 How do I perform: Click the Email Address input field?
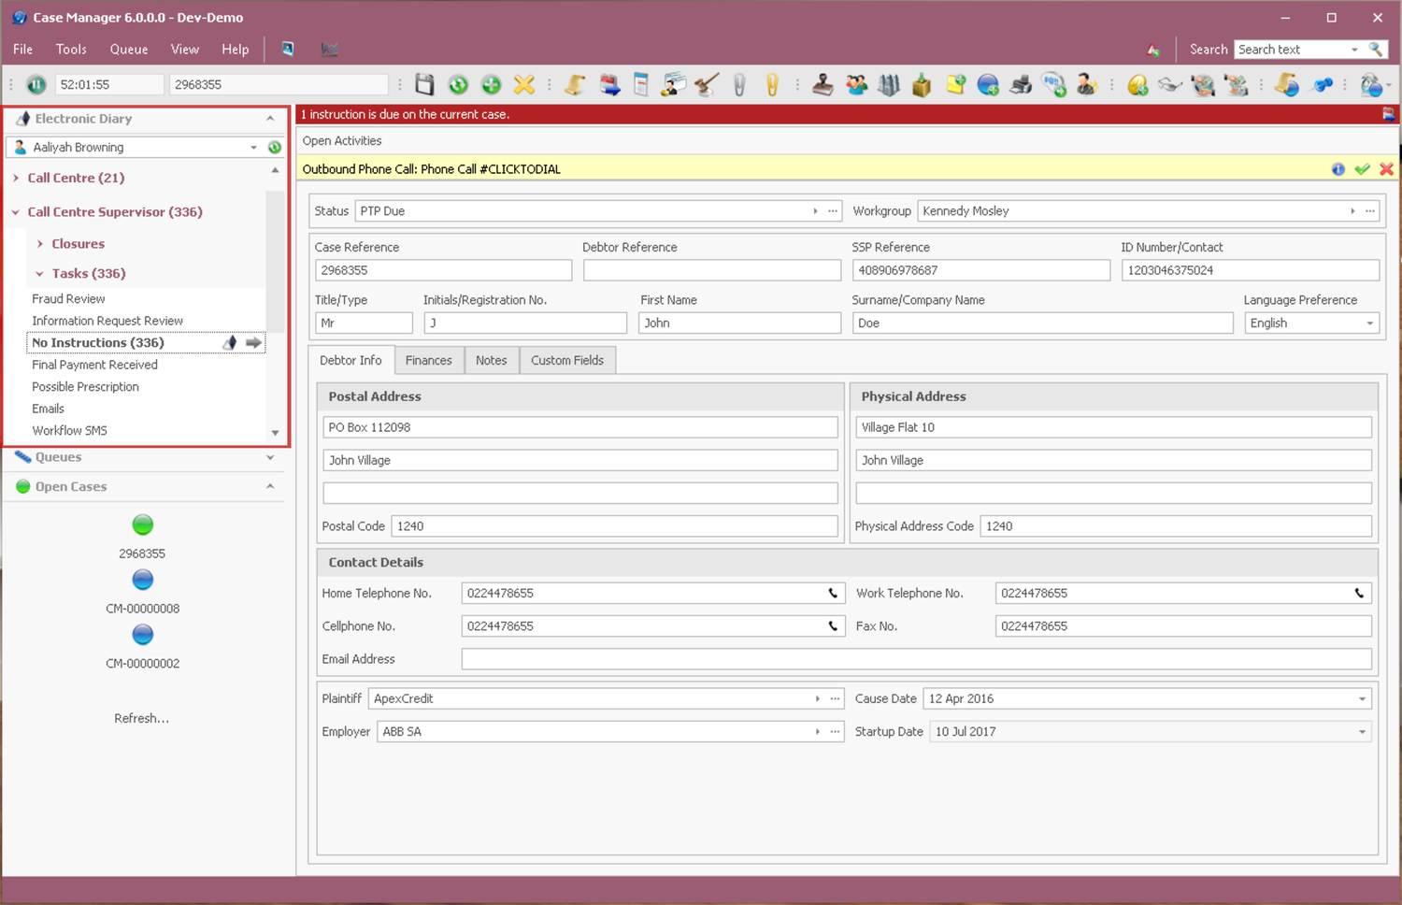click(917, 659)
